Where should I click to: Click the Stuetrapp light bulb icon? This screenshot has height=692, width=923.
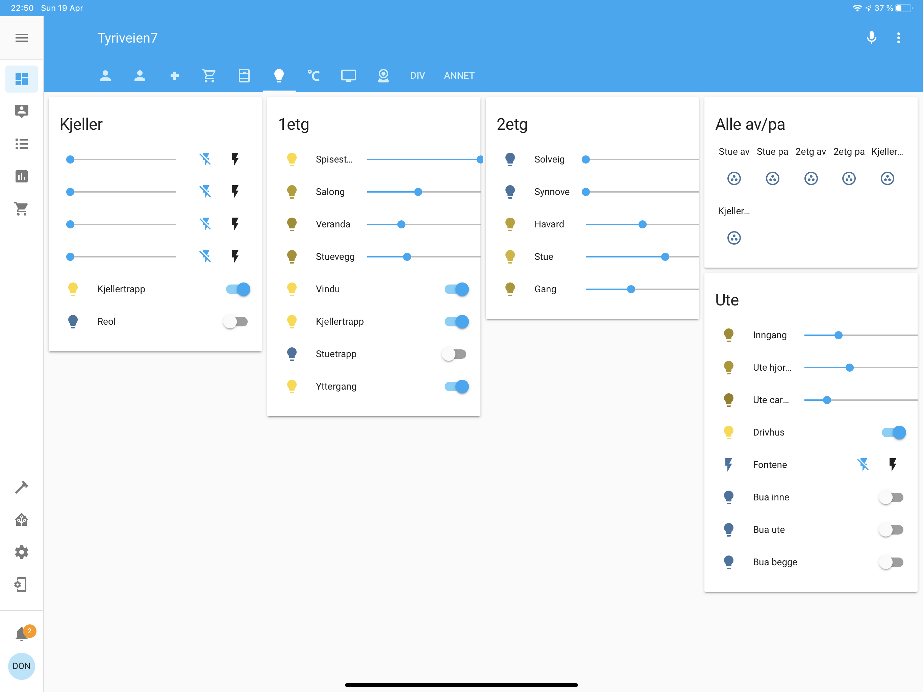[x=292, y=354]
